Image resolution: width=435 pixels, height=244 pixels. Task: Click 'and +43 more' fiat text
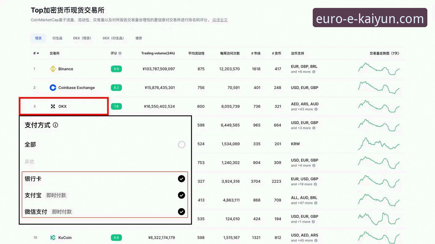coord(302,109)
